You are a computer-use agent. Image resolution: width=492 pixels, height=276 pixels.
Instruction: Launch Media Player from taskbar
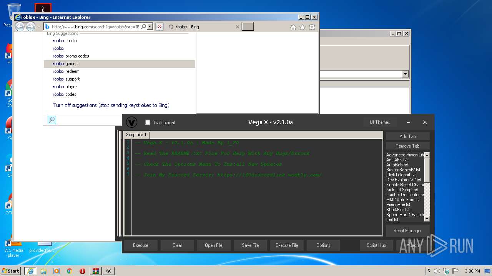57,271
